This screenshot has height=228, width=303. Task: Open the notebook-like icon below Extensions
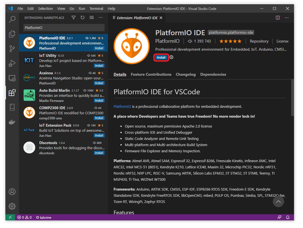click(12, 107)
